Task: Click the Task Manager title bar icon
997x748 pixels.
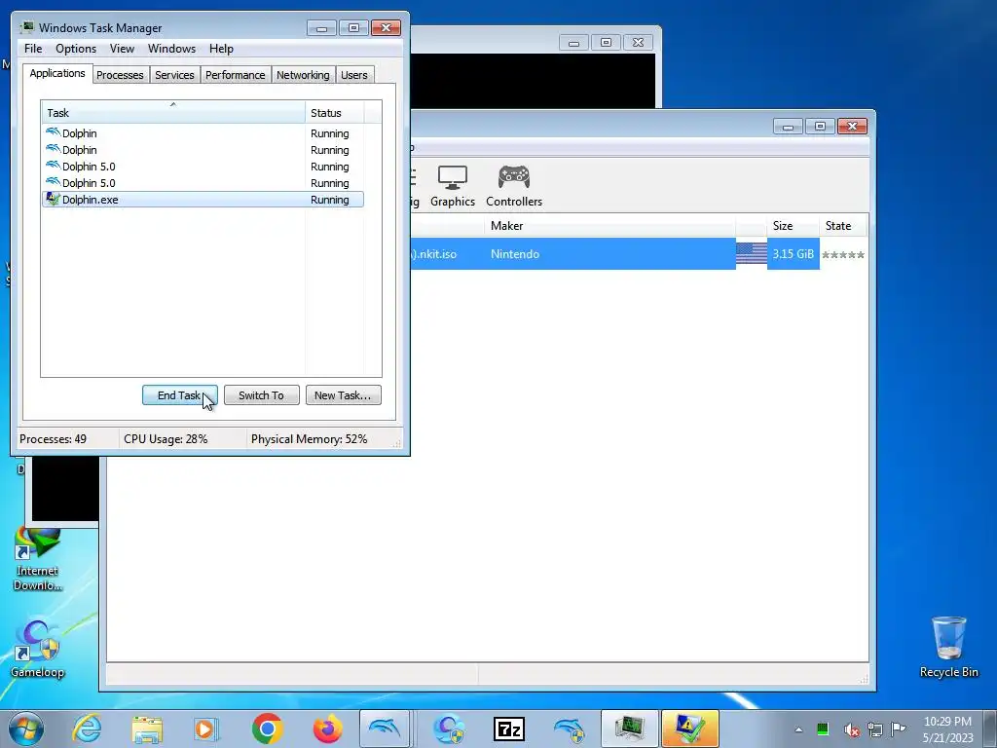Action: click(x=26, y=27)
